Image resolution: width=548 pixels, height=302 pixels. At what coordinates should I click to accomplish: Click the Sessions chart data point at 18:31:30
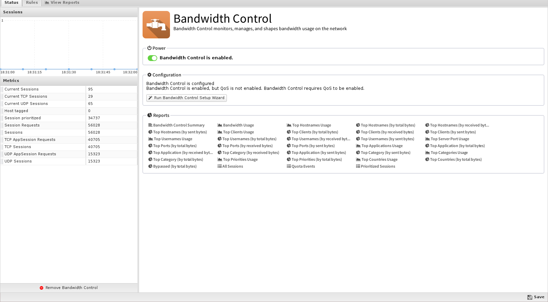click(x=69, y=69)
